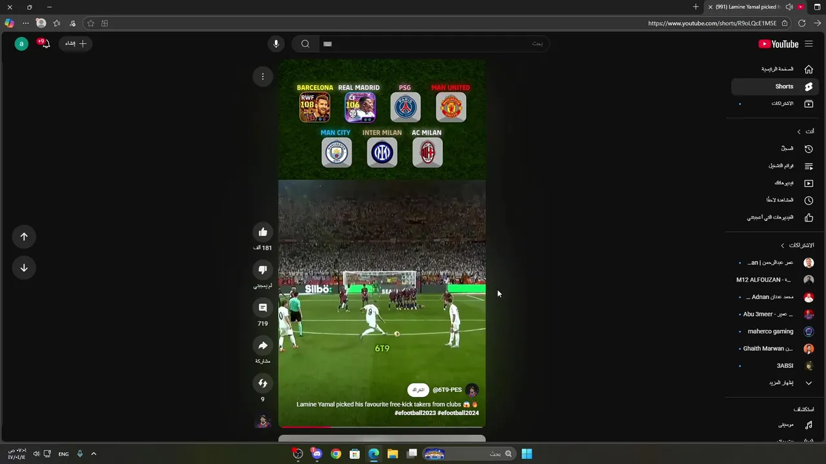The height and width of the screenshot is (464, 826).
Task: Open the Windows Start button
Action: (527, 454)
